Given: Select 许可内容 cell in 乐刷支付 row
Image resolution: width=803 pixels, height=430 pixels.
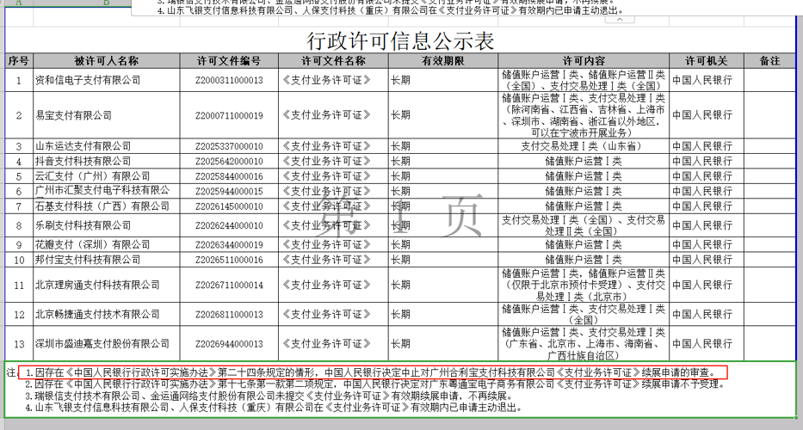Looking at the screenshot, I should click(x=584, y=225).
